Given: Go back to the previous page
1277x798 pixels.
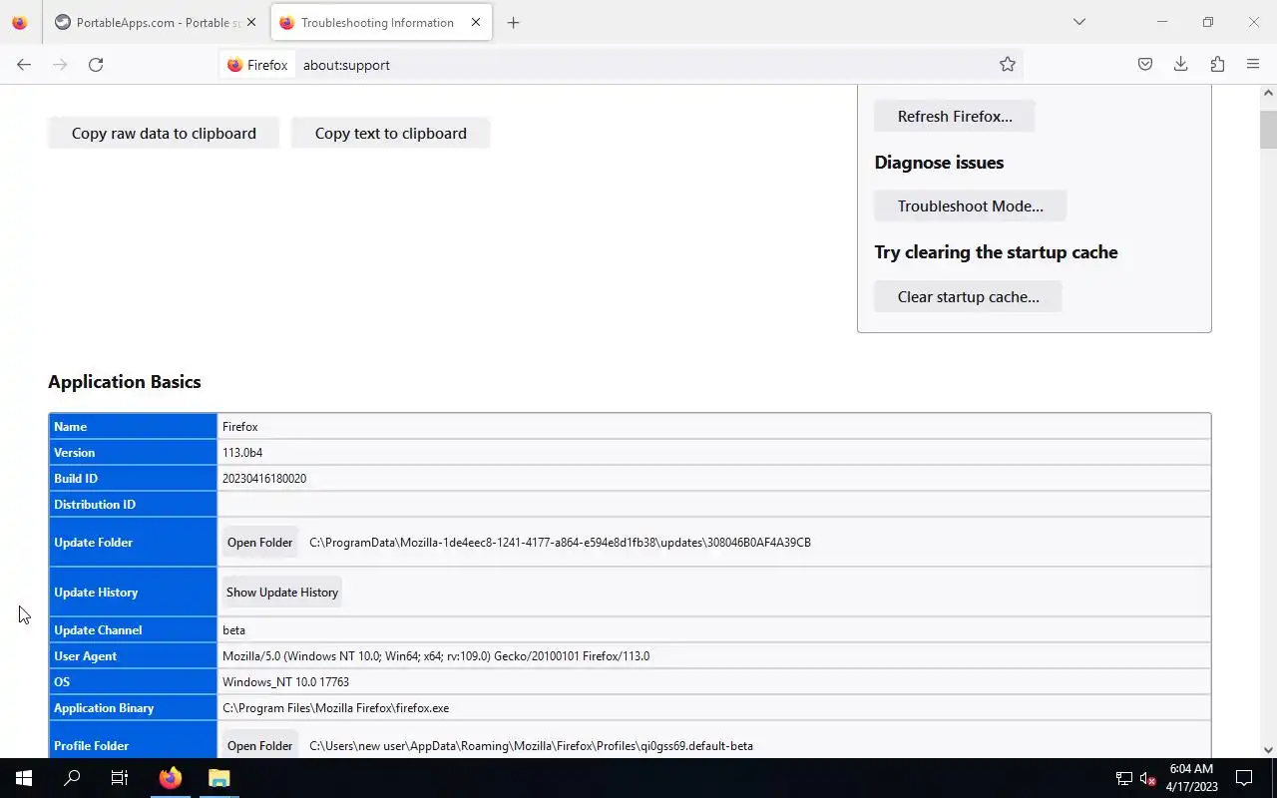Looking at the screenshot, I should coord(24,65).
